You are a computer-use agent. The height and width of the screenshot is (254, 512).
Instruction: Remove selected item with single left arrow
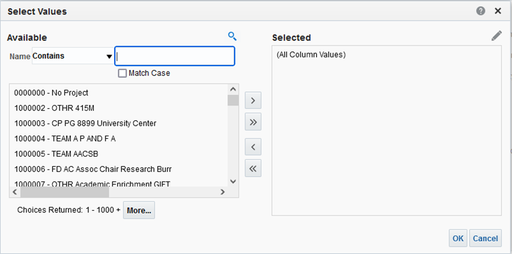pos(253,146)
